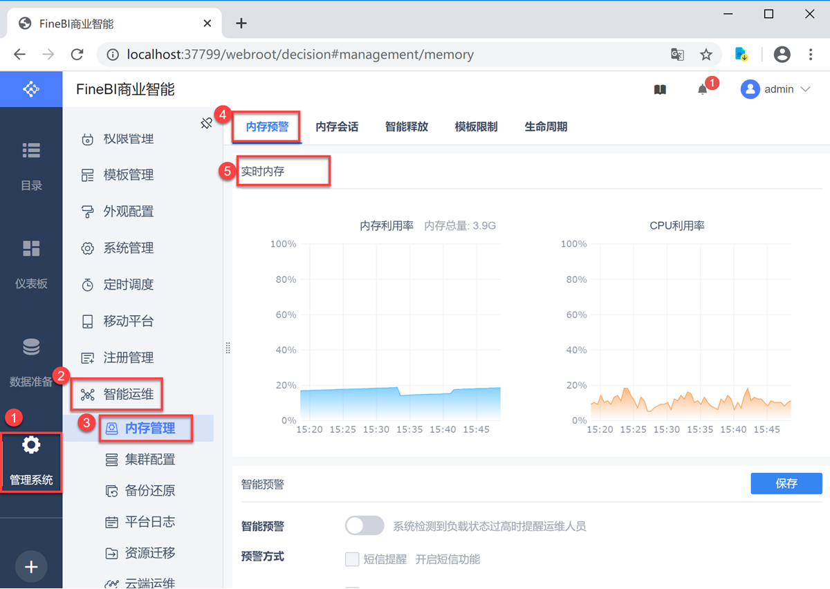Click the 预警方式 label

(x=262, y=557)
